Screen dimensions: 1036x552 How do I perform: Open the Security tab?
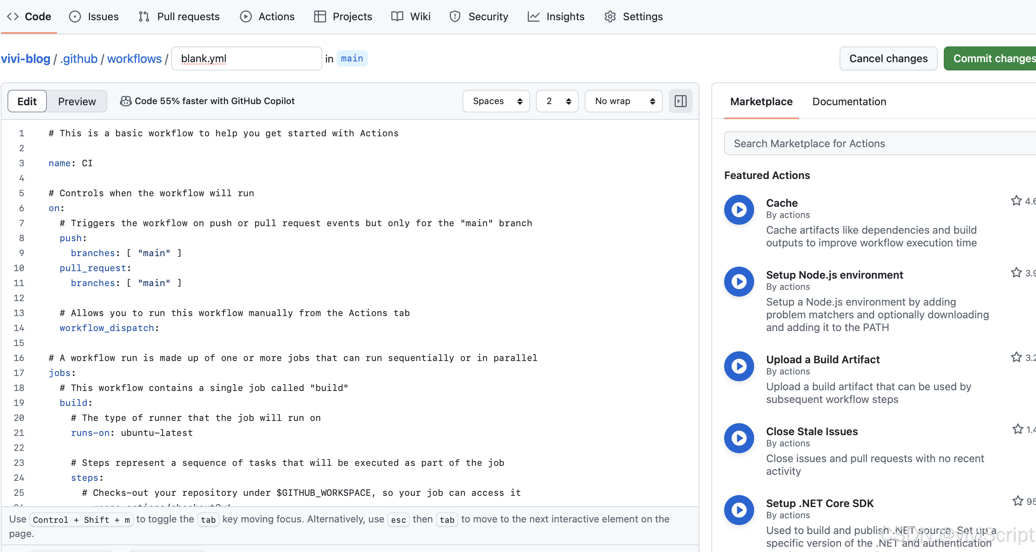[x=479, y=16]
